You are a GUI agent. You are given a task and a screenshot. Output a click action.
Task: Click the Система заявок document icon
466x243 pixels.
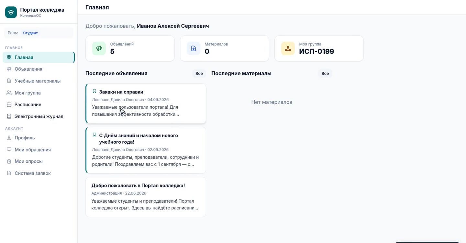coord(9,173)
